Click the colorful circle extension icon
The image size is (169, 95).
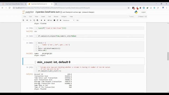click(140, 8)
